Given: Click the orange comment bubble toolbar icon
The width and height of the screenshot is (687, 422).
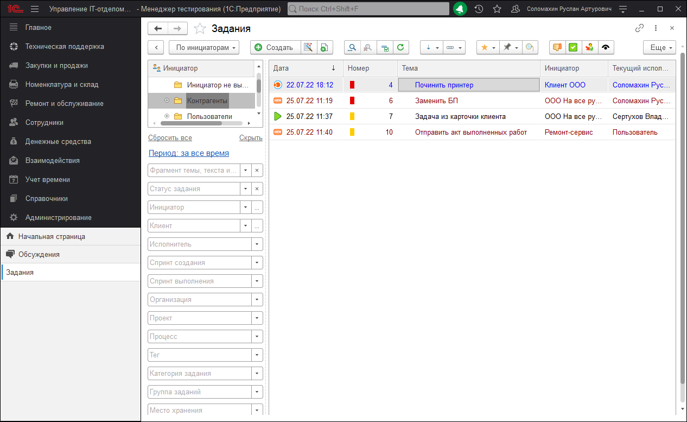Looking at the screenshot, I should (x=557, y=48).
